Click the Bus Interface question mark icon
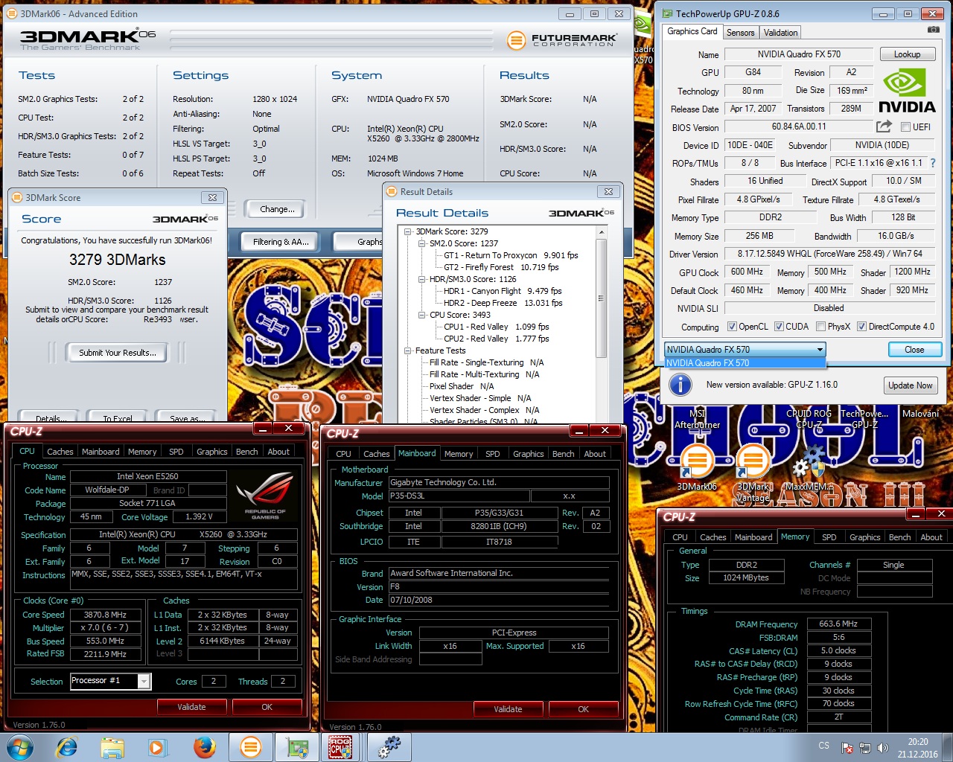 pyautogui.click(x=933, y=163)
